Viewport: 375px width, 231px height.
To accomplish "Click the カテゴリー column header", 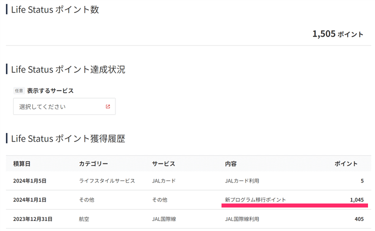I will pyautogui.click(x=93, y=164).
